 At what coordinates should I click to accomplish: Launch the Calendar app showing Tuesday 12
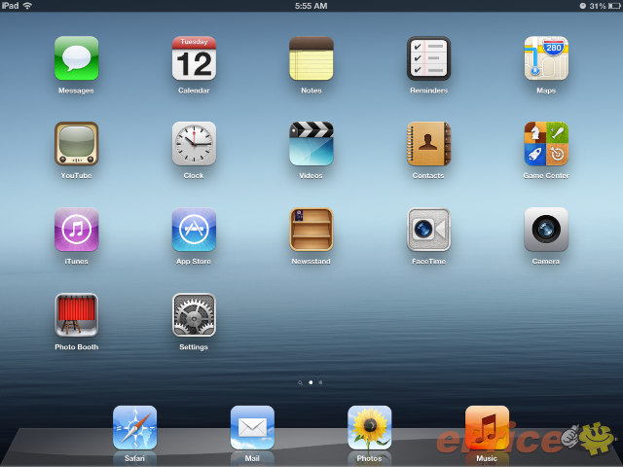tap(194, 58)
